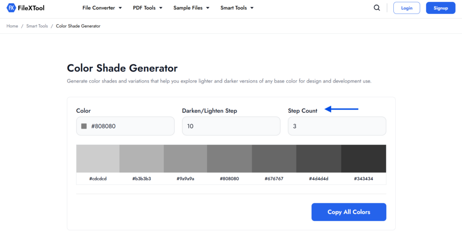Click the Color hex input field
462x236 pixels.
point(125,126)
